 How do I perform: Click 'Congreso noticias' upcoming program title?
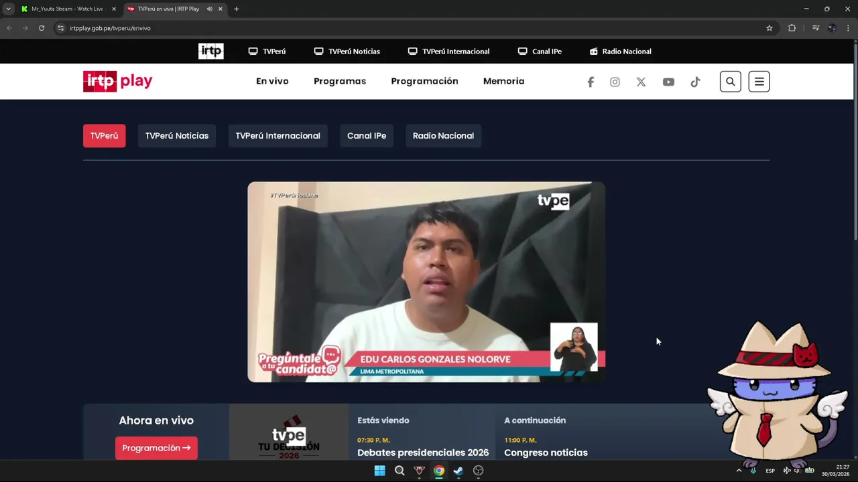pos(546,453)
